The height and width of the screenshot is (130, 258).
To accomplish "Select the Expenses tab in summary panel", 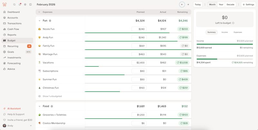I will [238, 32].
